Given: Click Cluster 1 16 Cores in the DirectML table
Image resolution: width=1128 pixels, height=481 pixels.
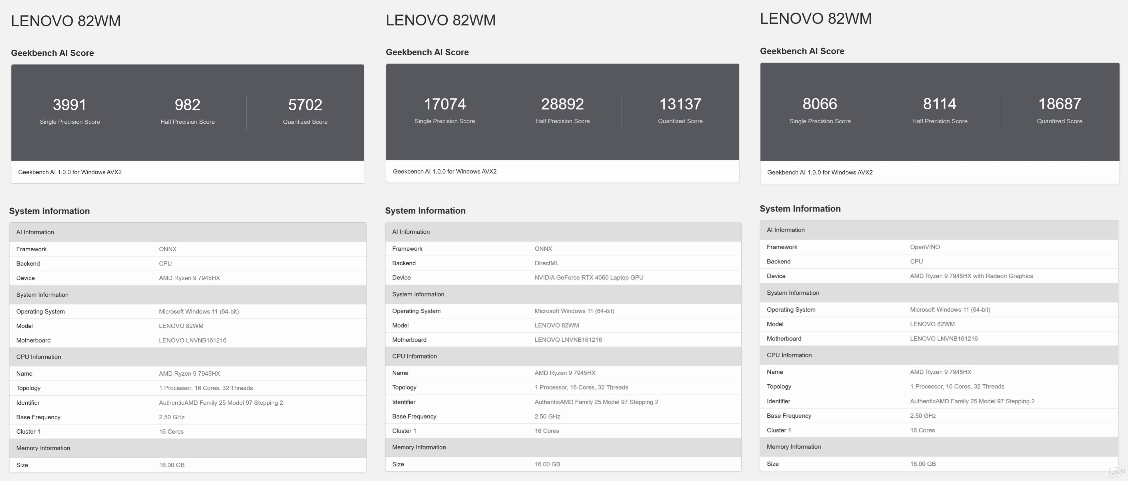Looking at the screenshot, I should [546, 431].
